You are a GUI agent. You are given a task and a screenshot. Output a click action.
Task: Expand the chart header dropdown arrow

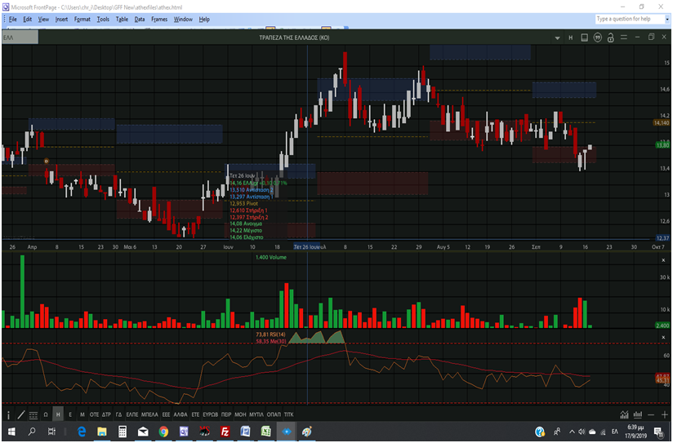click(x=557, y=37)
